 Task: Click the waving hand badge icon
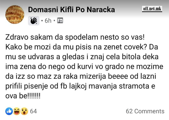[34, 21]
